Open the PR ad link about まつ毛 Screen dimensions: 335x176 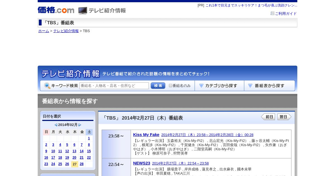tap(251, 5)
